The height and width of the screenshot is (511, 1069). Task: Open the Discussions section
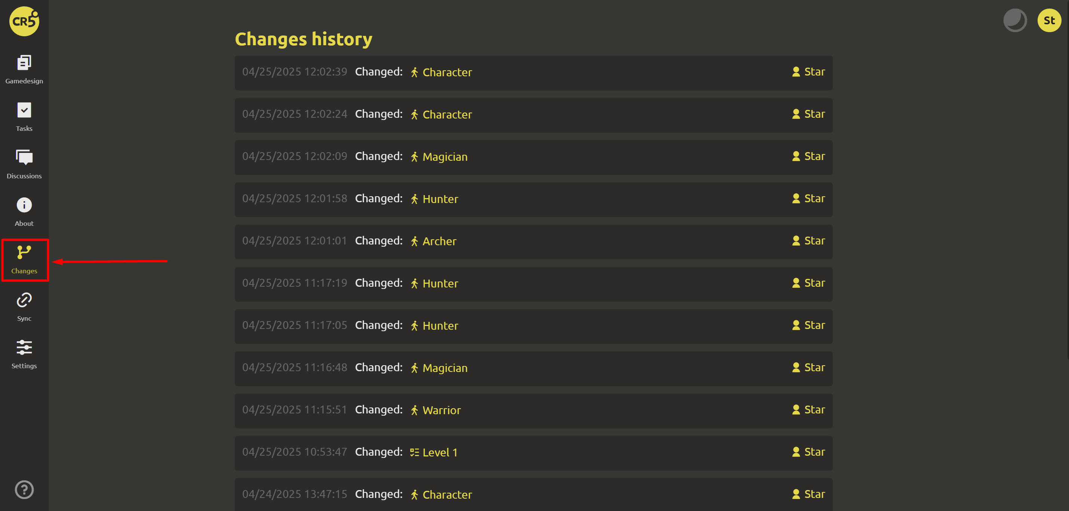[24, 164]
